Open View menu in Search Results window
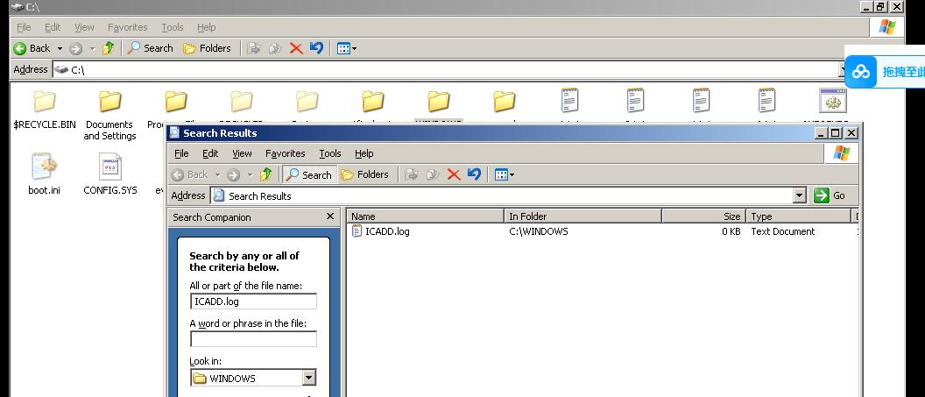Viewport: 925px width, 397px height. click(242, 153)
